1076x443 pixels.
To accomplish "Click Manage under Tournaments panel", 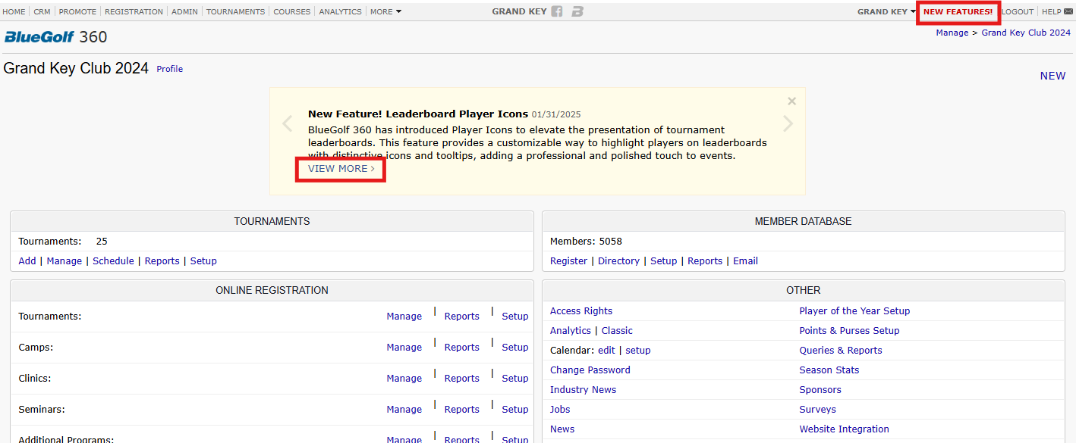I will pos(64,261).
